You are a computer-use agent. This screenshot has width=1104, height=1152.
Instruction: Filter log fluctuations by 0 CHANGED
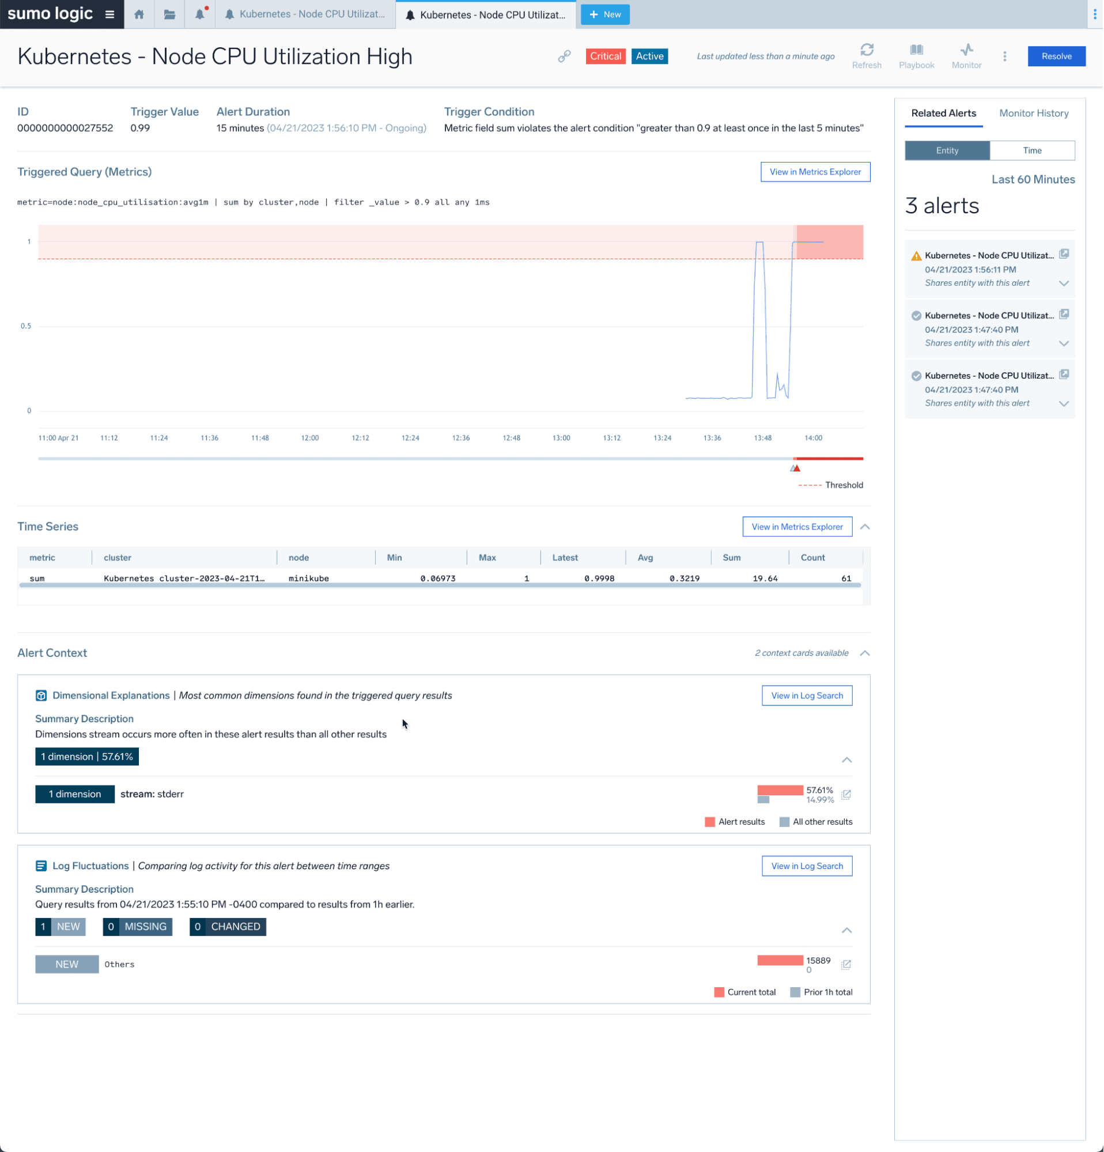point(228,927)
